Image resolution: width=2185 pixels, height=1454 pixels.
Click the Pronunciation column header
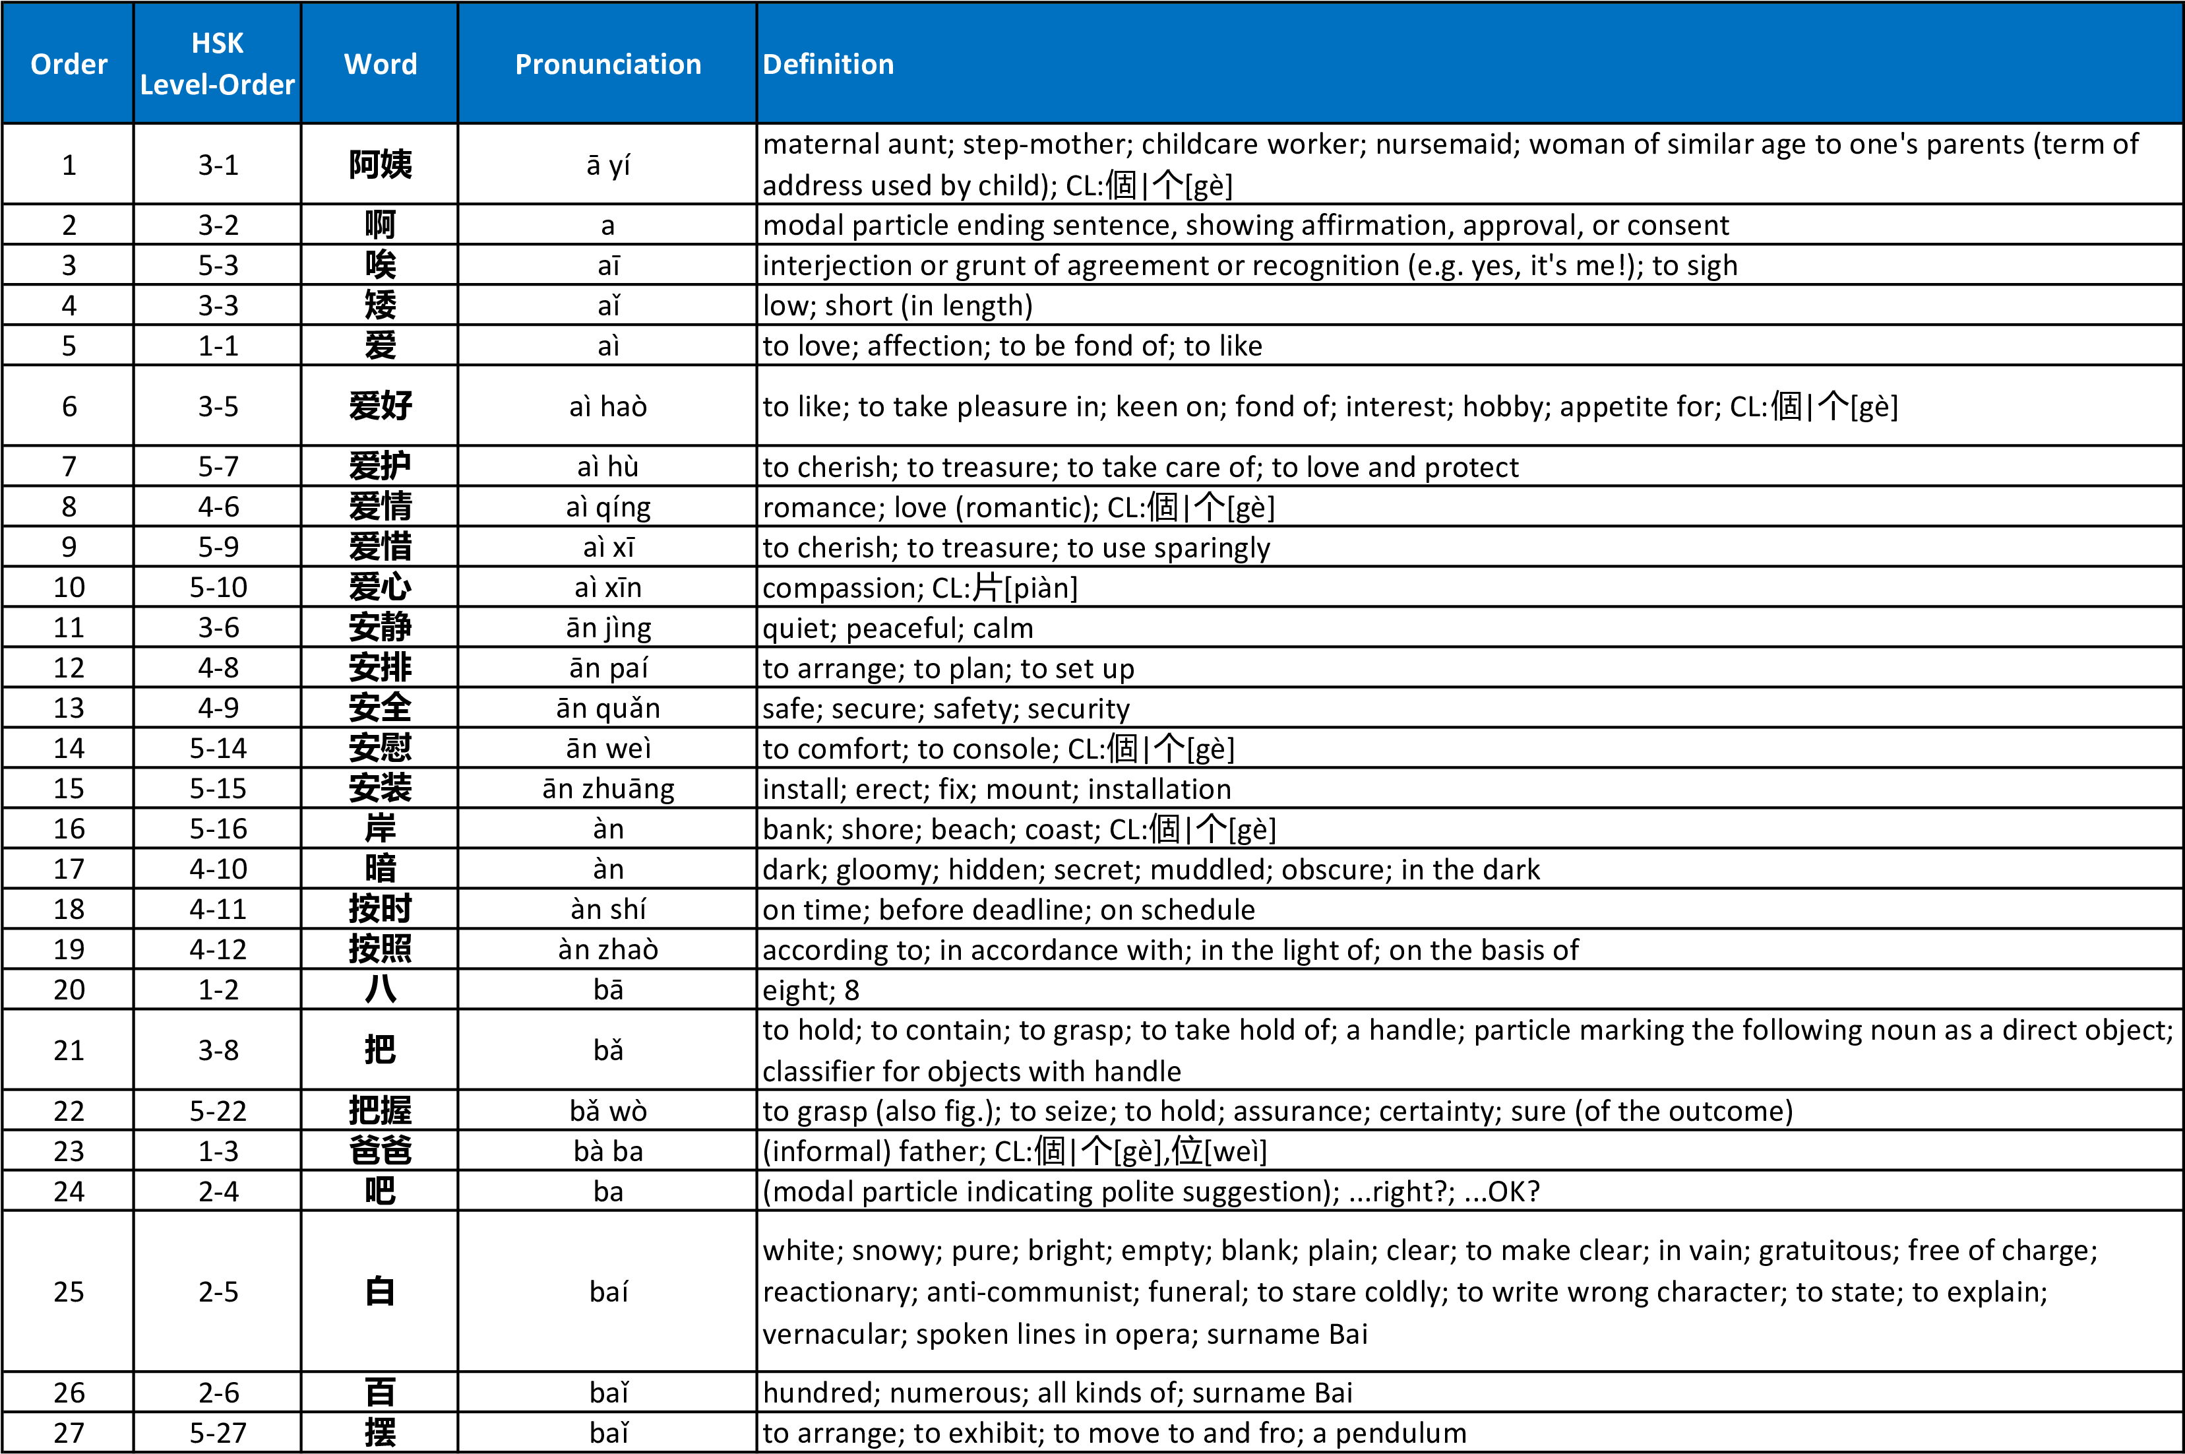pyautogui.click(x=606, y=63)
